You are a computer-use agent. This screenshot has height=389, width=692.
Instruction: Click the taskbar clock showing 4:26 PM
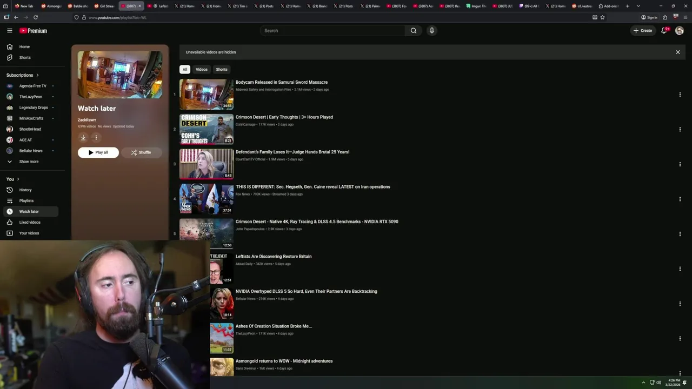click(x=674, y=383)
